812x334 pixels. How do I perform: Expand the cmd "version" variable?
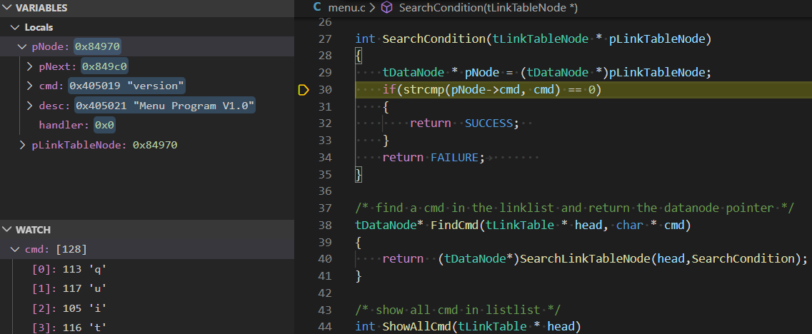pos(29,86)
